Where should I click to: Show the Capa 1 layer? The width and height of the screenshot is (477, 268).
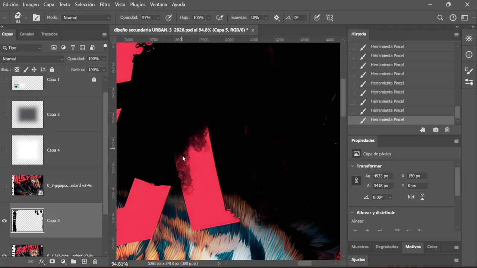[4, 80]
